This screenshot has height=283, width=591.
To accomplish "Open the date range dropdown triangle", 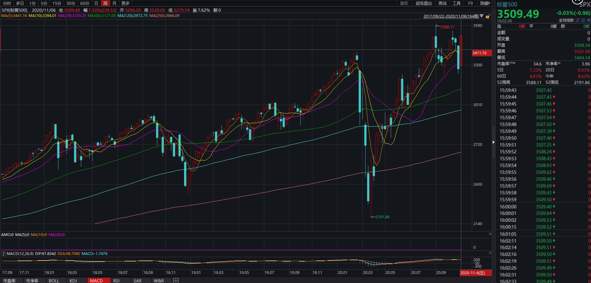I will pyautogui.click(x=482, y=16).
